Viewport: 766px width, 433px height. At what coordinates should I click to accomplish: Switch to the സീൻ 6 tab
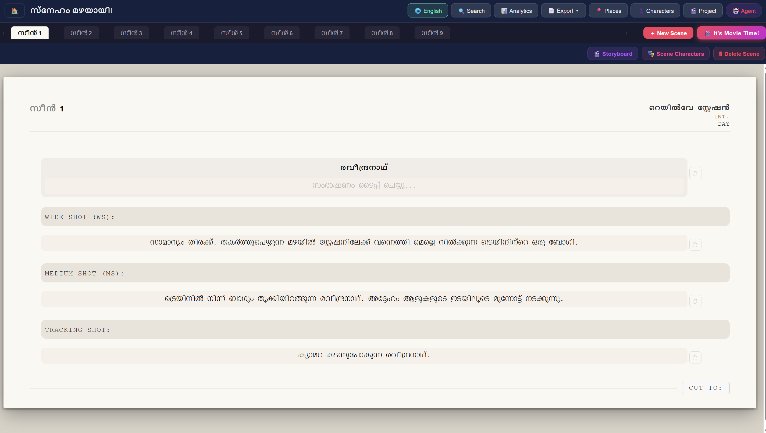pos(282,33)
